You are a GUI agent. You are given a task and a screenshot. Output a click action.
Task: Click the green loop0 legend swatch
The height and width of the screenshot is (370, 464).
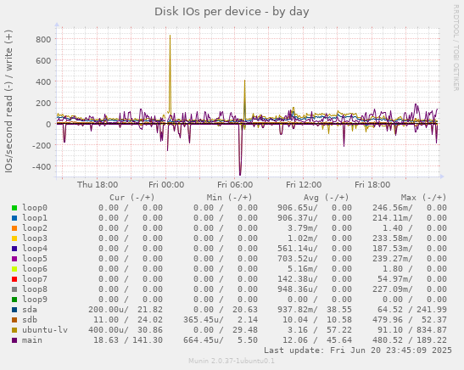pyautogui.click(x=14, y=208)
